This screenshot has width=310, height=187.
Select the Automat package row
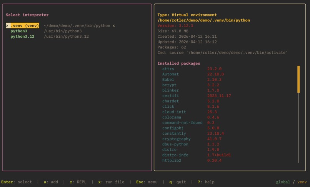click(193, 74)
